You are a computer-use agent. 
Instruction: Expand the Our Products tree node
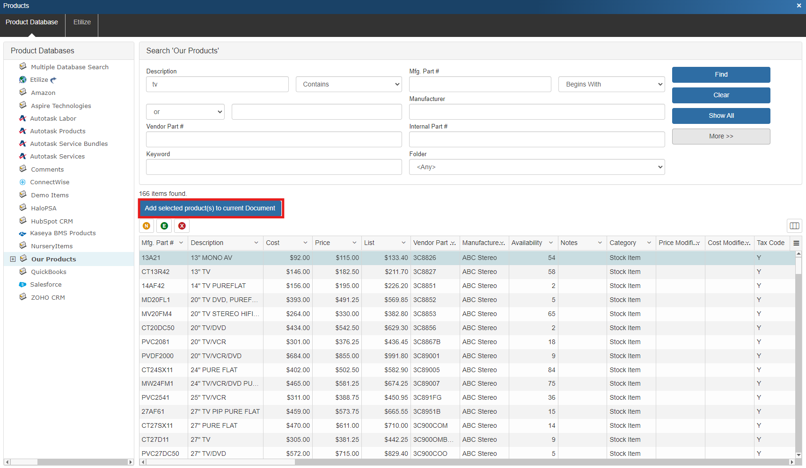pyautogui.click(x=13, y=259)
